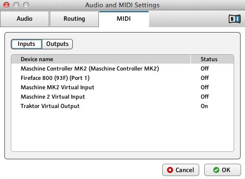
Task: Click the Status column header
Action: pyautogui.click(x=212, y=59)
